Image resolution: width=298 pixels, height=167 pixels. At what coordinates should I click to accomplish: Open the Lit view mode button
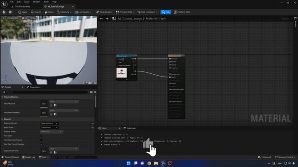pyautogui.click(x=25, y=18)
